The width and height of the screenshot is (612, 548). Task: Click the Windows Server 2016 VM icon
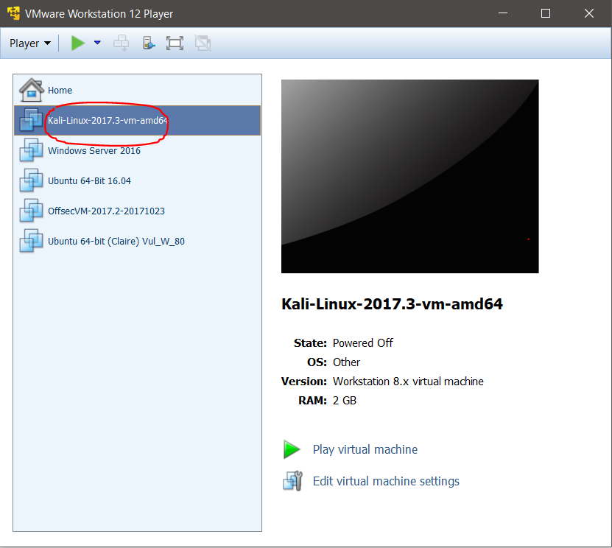click(31, 150)
